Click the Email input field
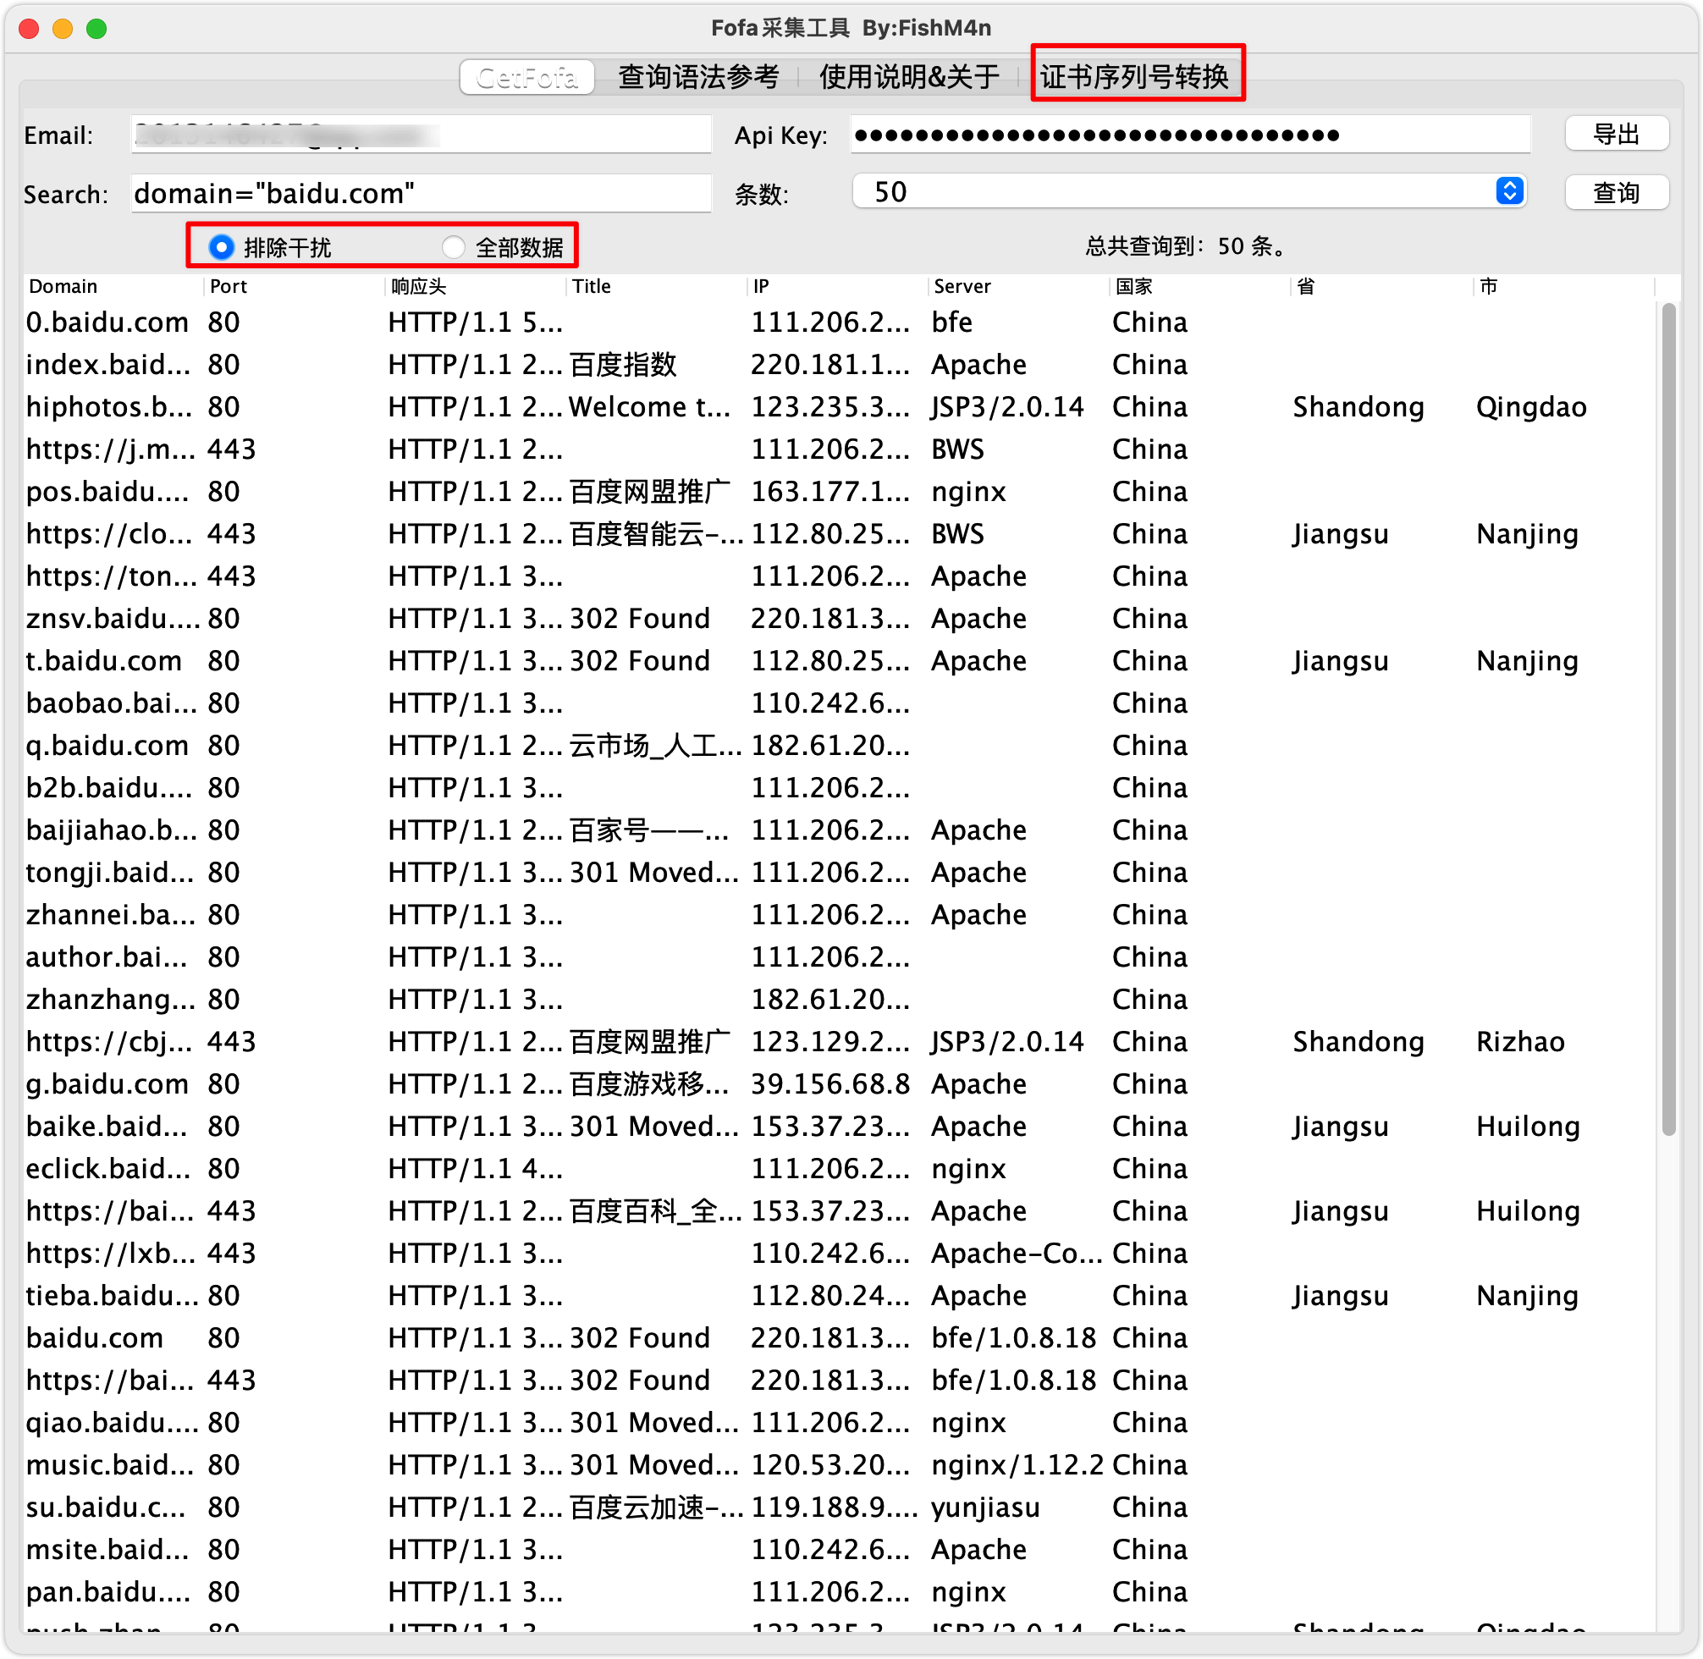Viewport: 1703px width, 1659px height. pyautogui.click(x=421, y=135)
